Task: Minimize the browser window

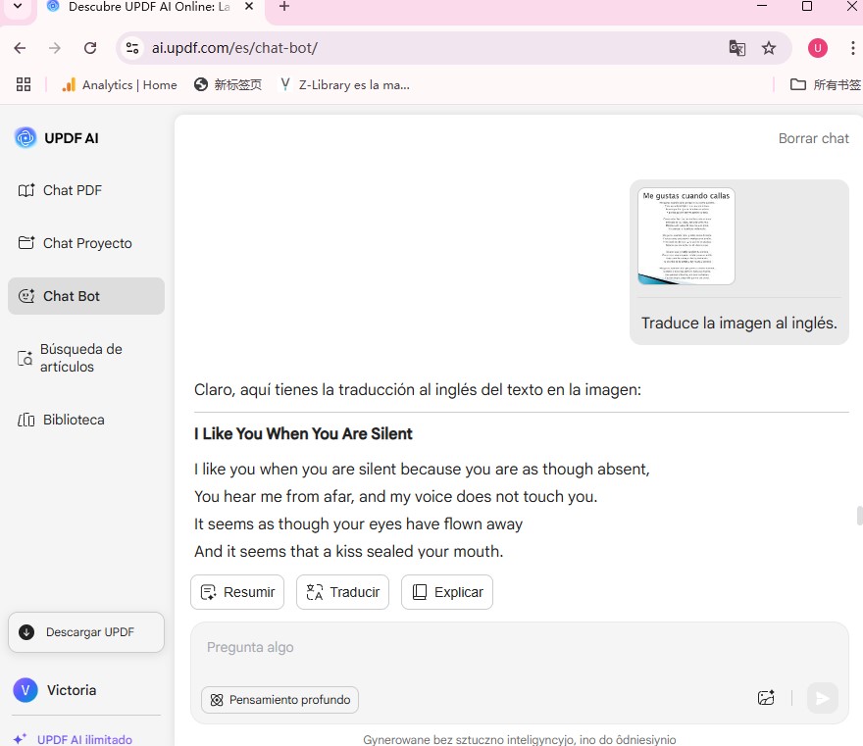Action: (762, 6)
